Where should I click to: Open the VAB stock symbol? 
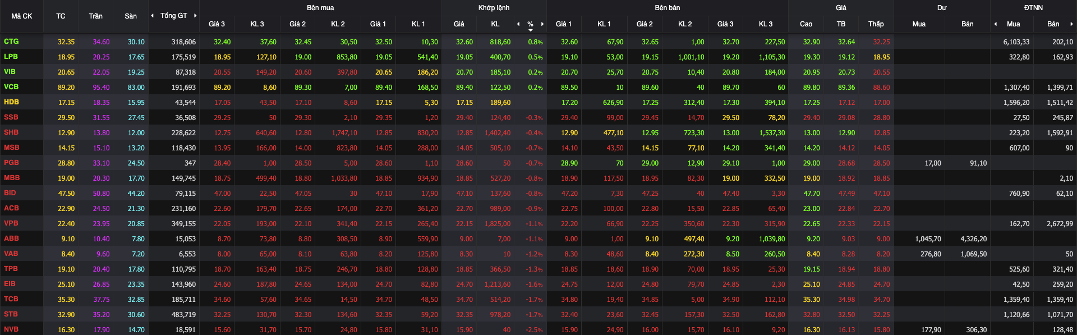pos(11,254)
